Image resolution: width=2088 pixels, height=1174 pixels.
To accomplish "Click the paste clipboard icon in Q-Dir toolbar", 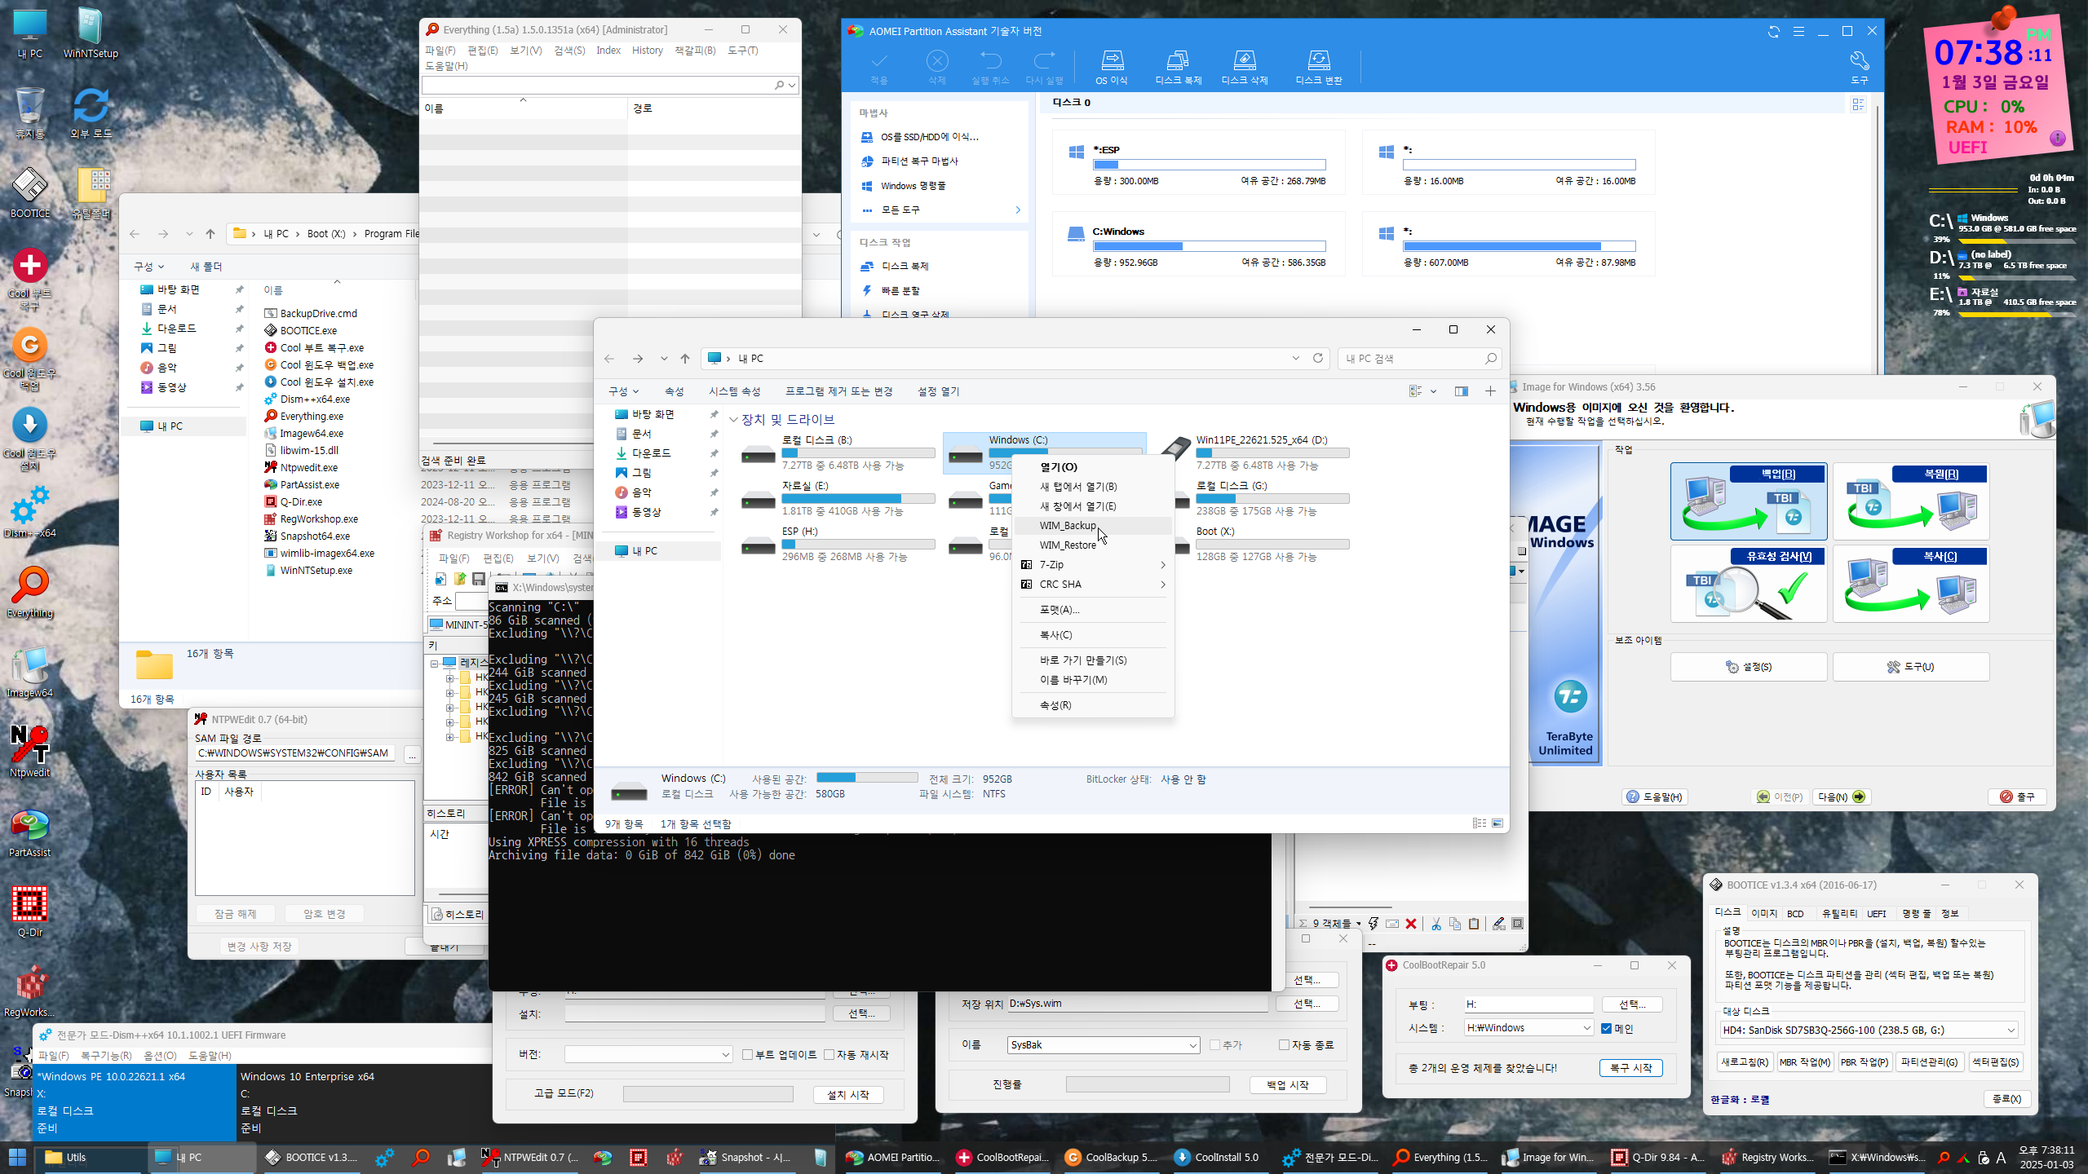I will click(x=1474, y=924).
